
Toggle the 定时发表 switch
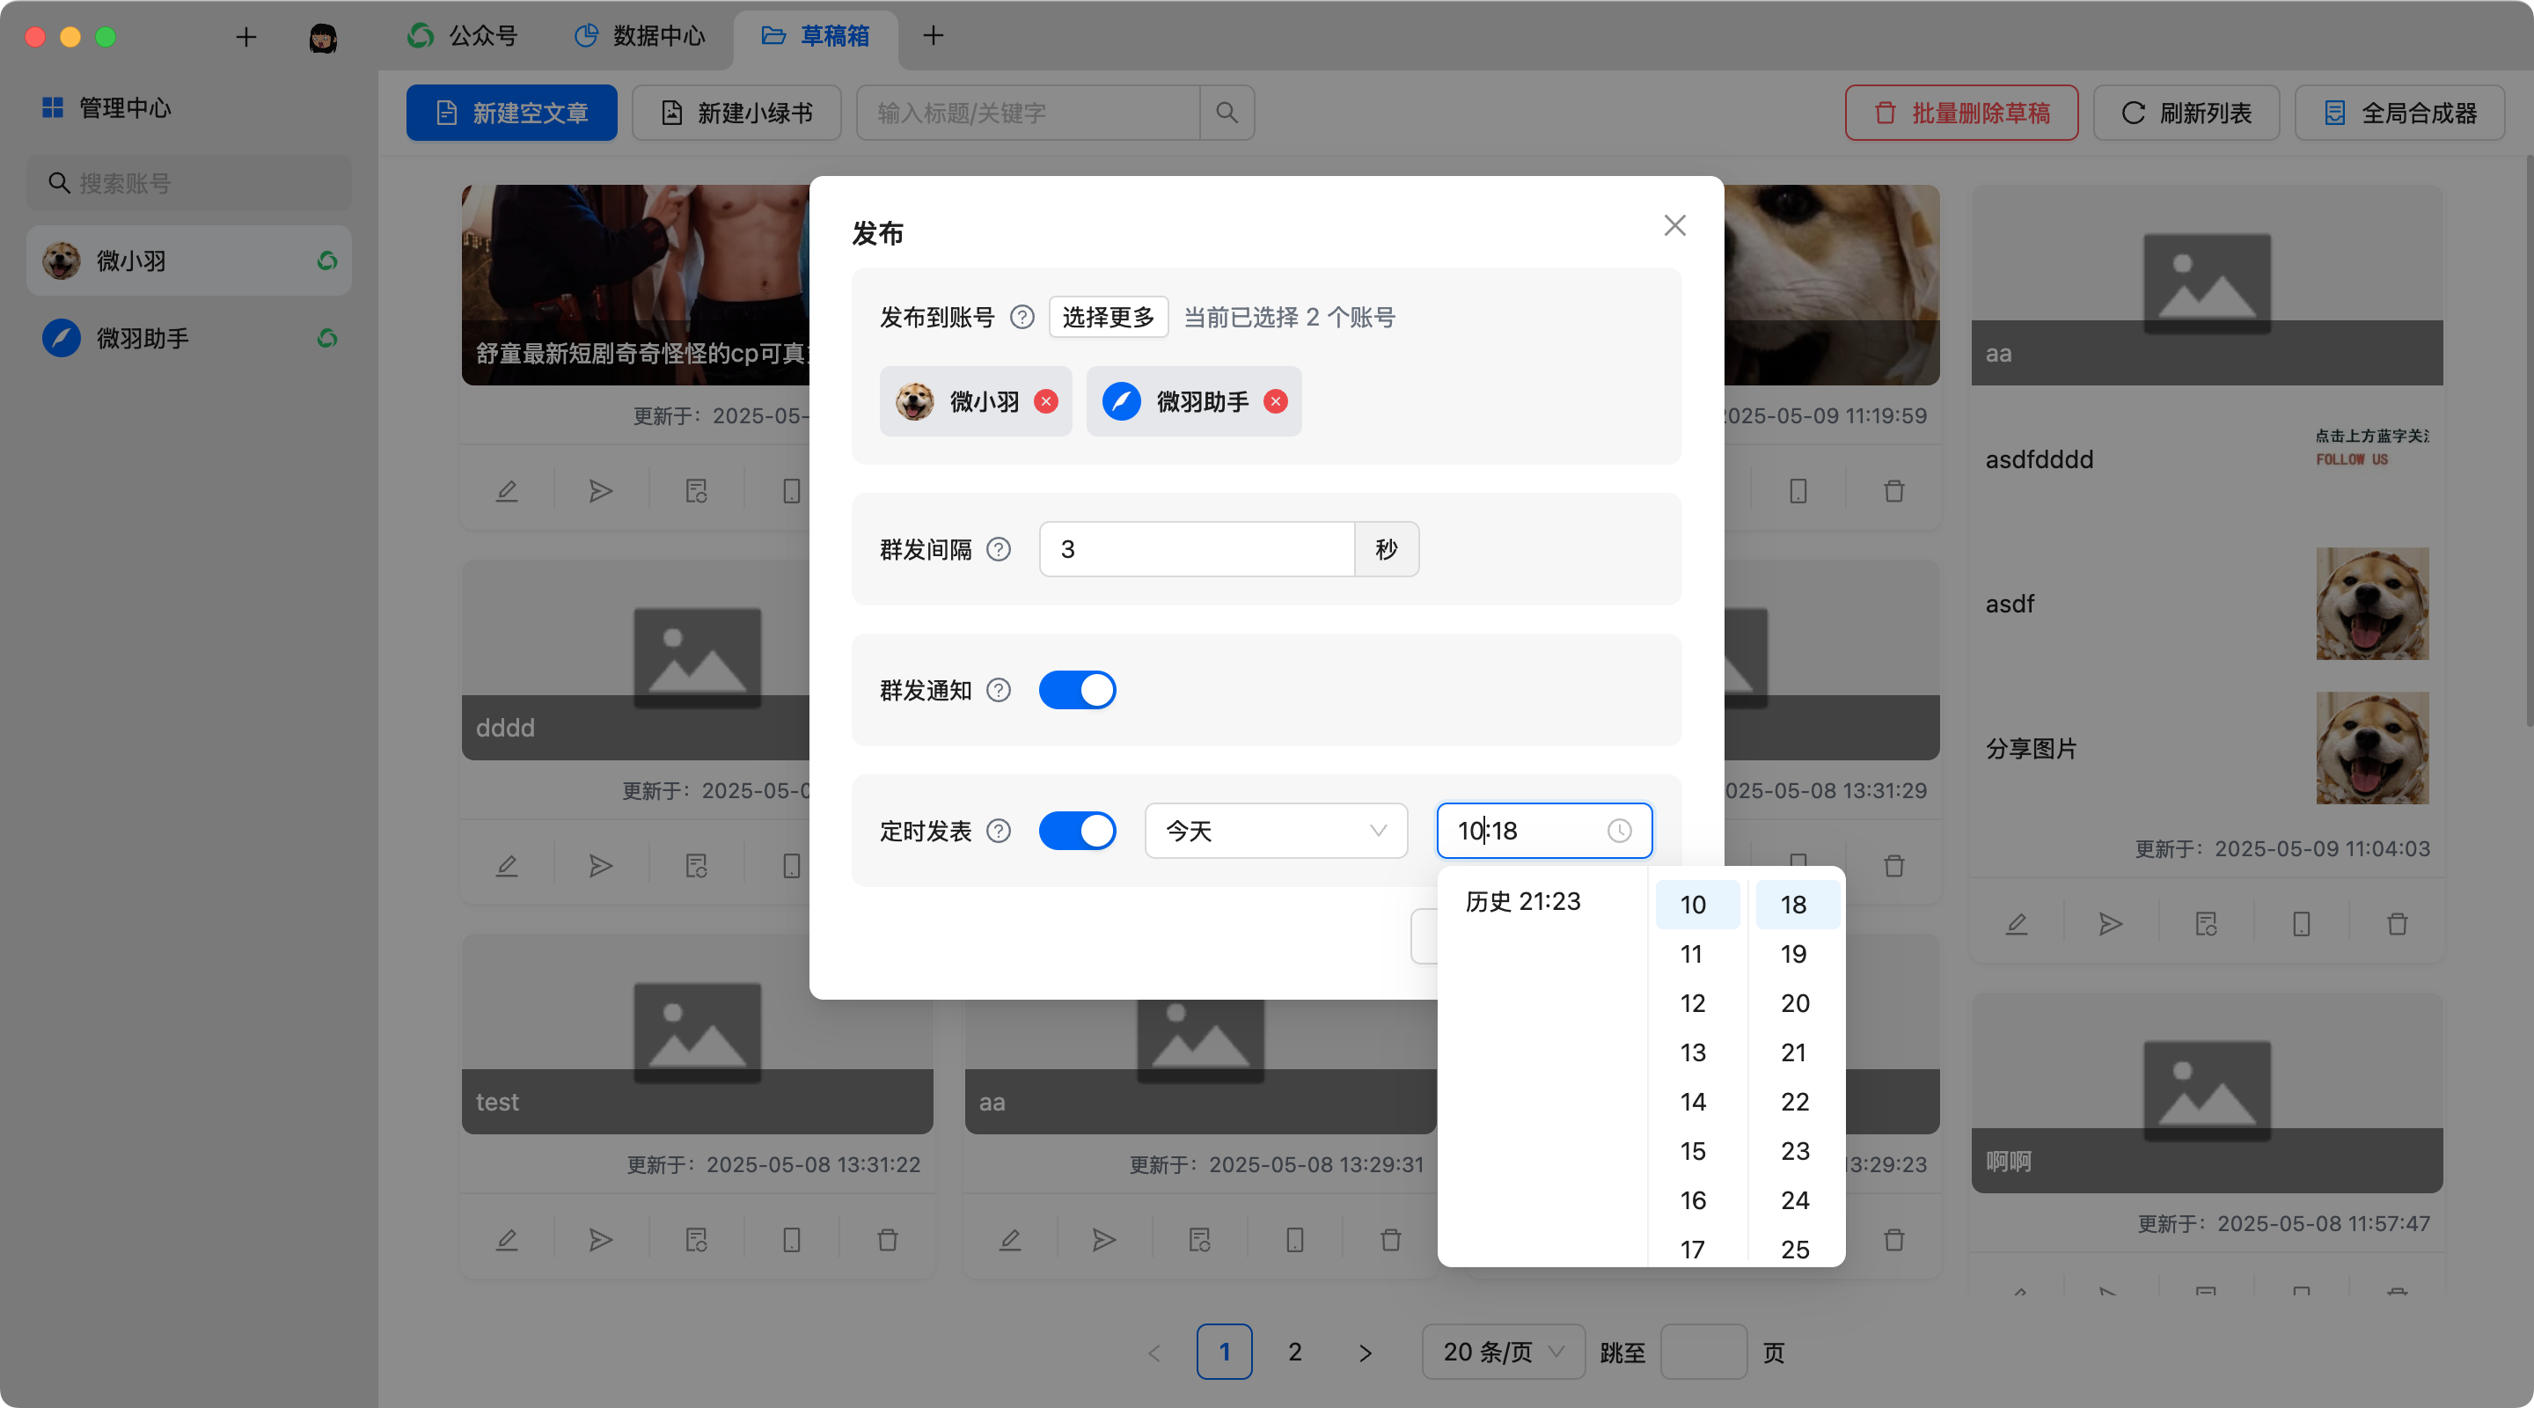(1077, 832)
